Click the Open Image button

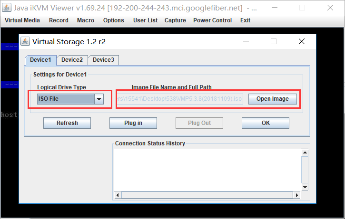tap(272, 99)
